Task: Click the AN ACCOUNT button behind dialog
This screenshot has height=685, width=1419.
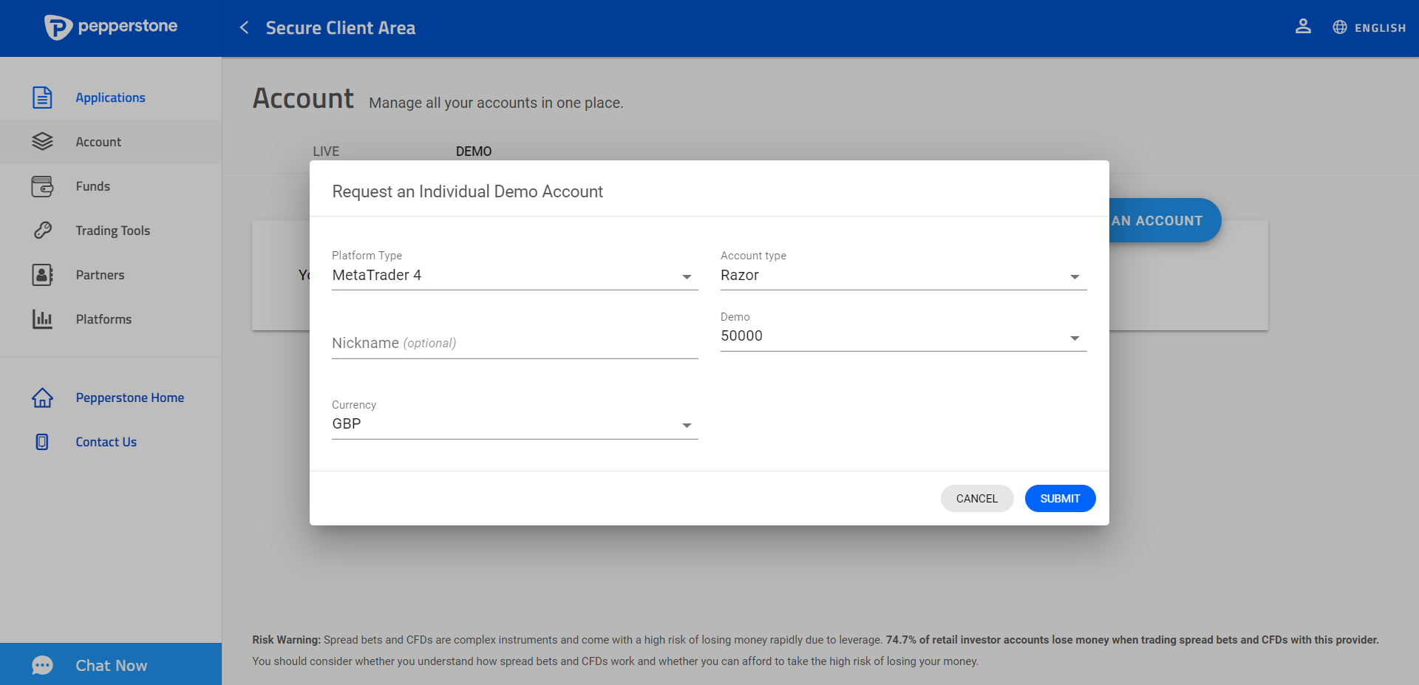Action: 1164,220
